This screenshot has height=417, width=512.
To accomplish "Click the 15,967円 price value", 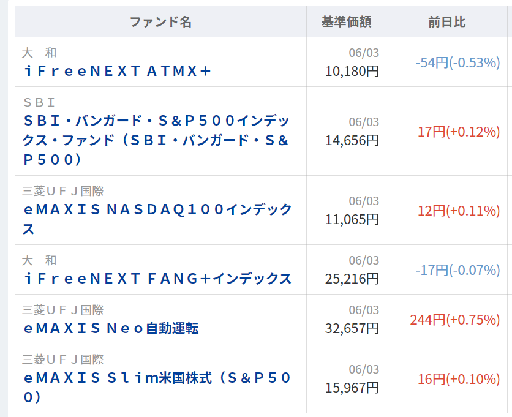I will (352, 388).
